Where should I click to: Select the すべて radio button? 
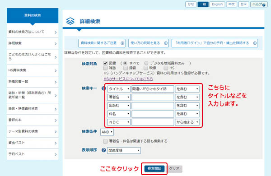pos(125,63)
